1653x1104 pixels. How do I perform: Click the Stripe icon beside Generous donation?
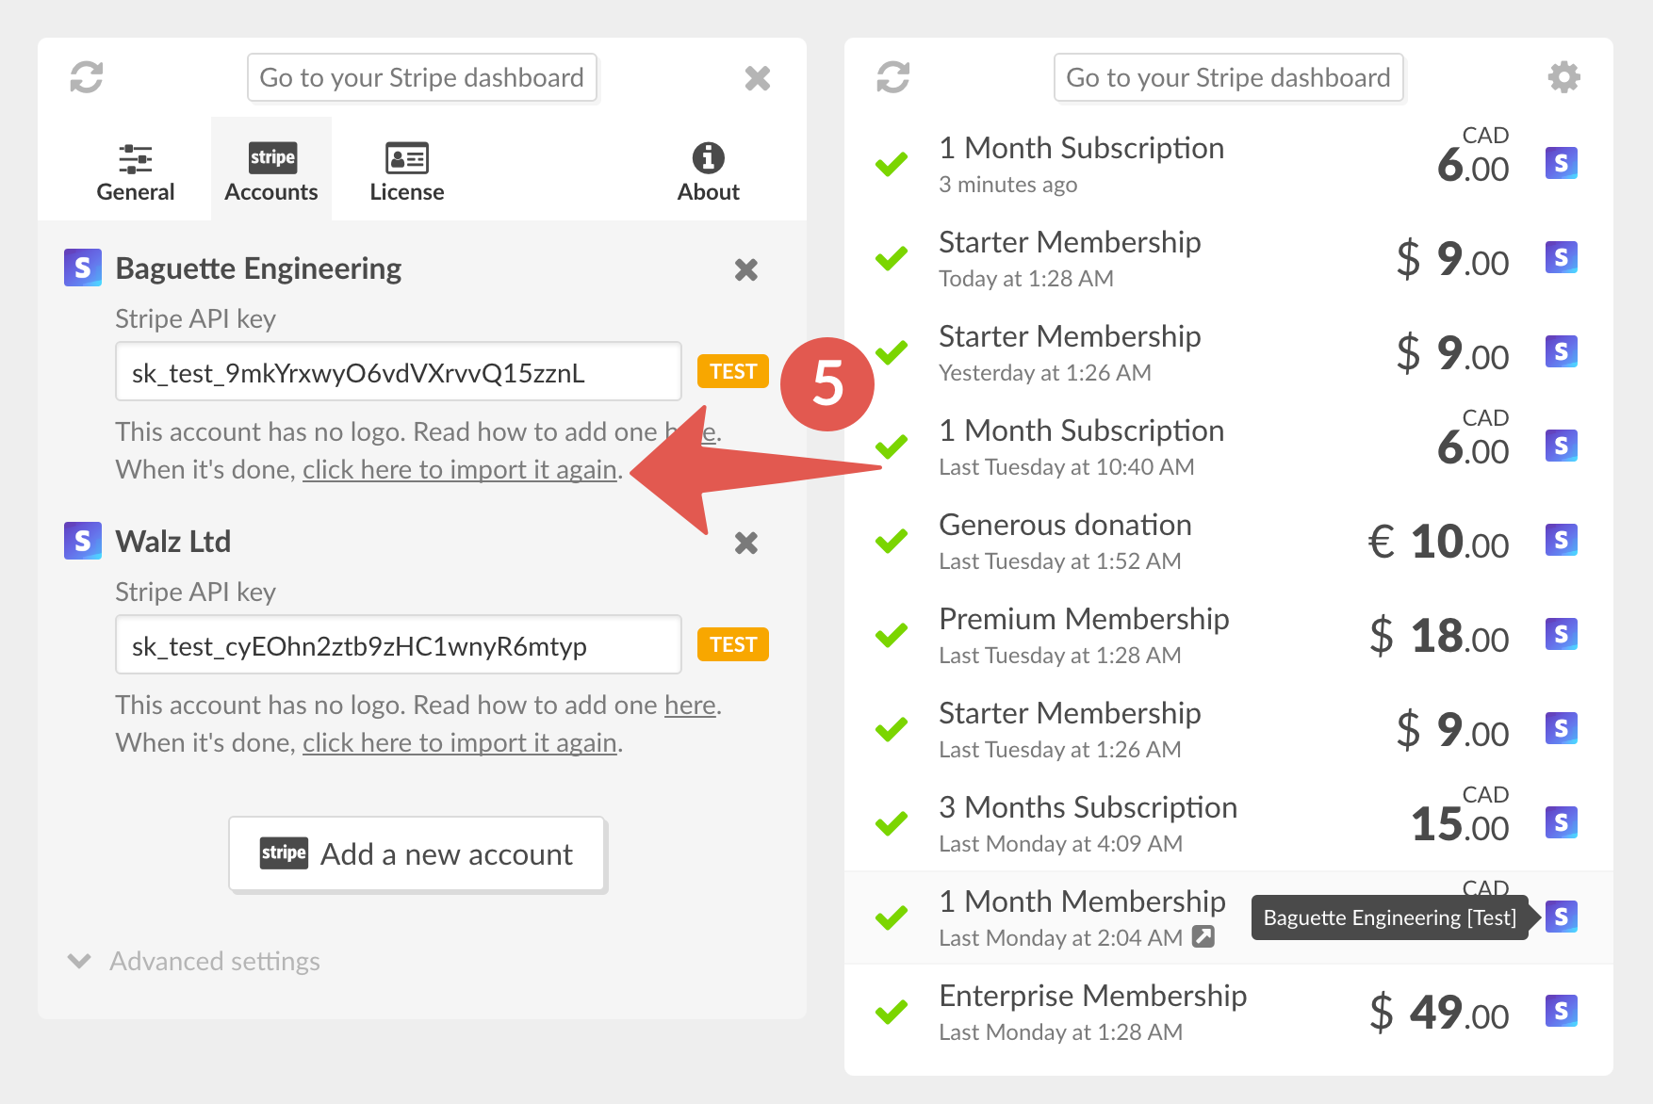pos(1561,540)
